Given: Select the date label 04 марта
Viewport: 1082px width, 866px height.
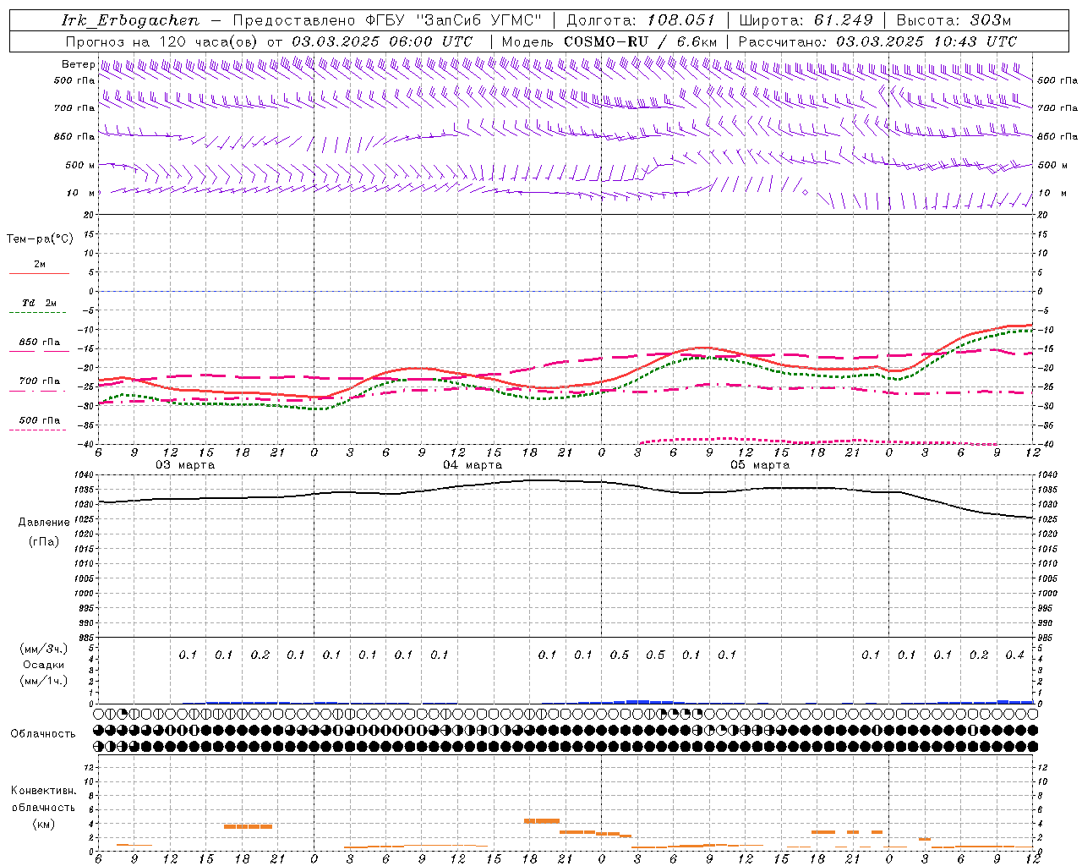Looking at the screenshot, I should (473, 465).
